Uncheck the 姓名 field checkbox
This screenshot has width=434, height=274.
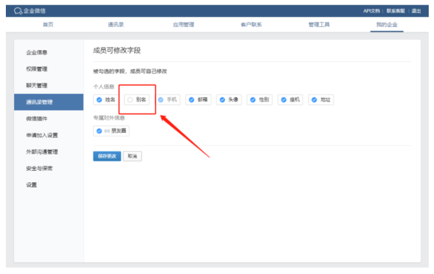[99, 100]
